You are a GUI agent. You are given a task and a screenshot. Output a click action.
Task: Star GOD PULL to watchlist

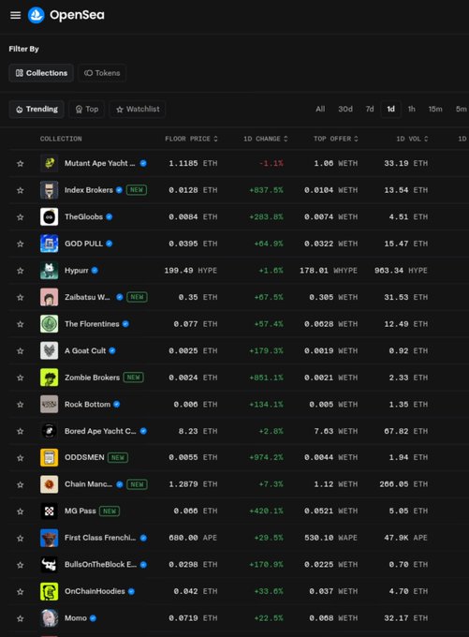point(20,244)
